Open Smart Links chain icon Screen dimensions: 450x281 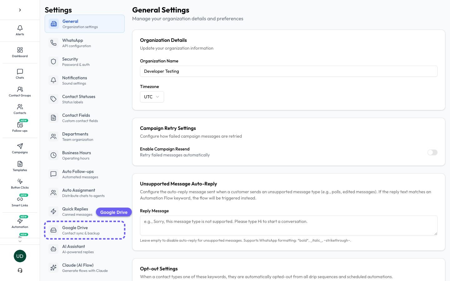20,199
